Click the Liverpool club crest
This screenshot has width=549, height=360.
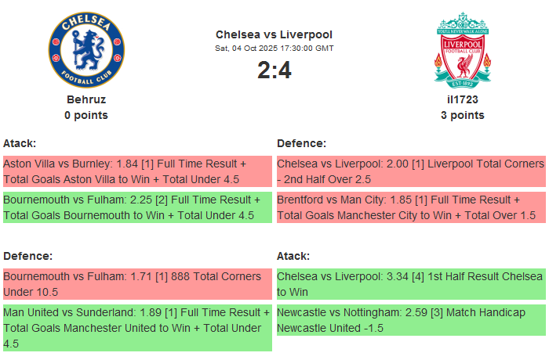[x=463, y=49]
